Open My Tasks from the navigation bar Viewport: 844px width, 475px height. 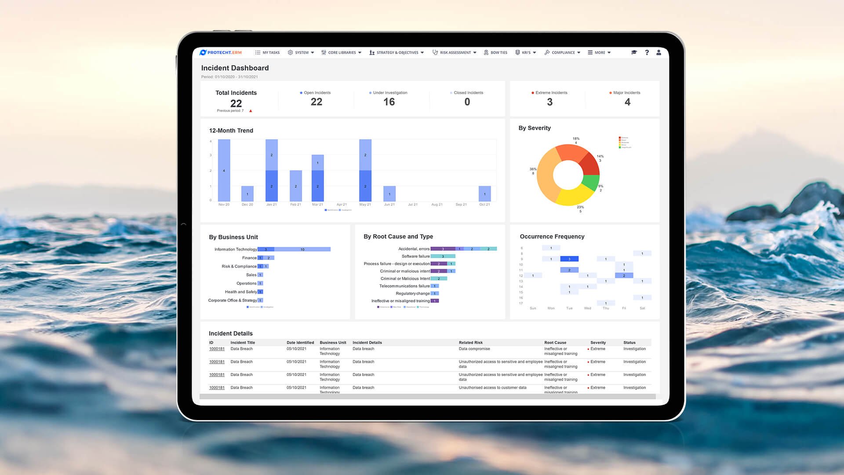click(267, 52)
